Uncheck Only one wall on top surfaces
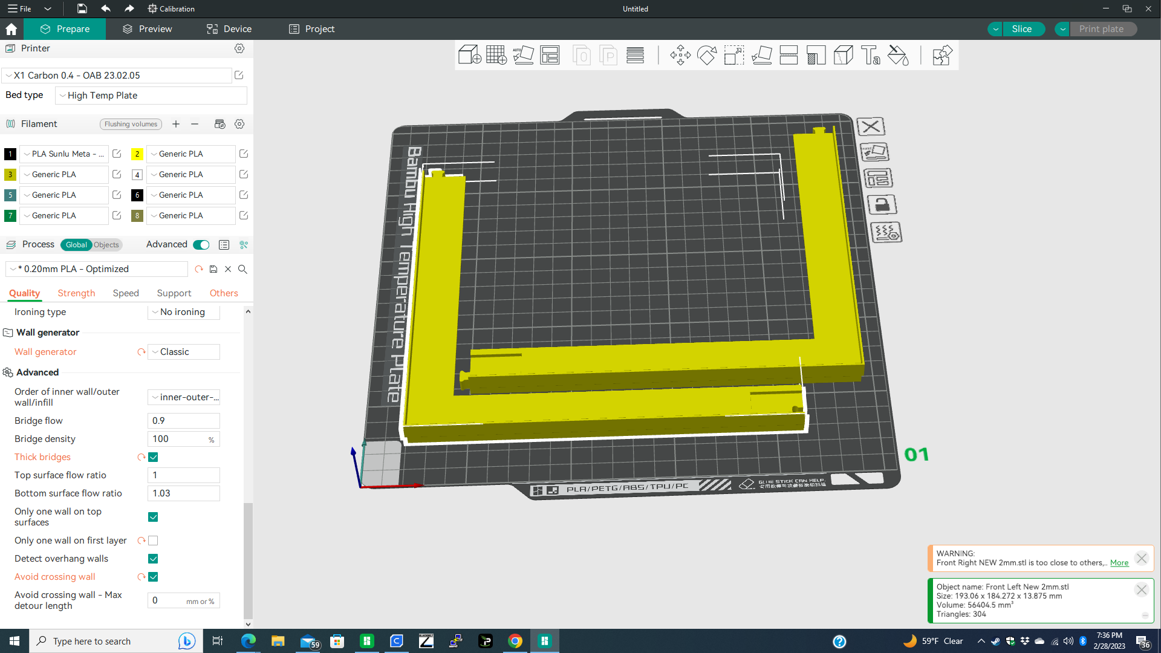 click(153, 517)
